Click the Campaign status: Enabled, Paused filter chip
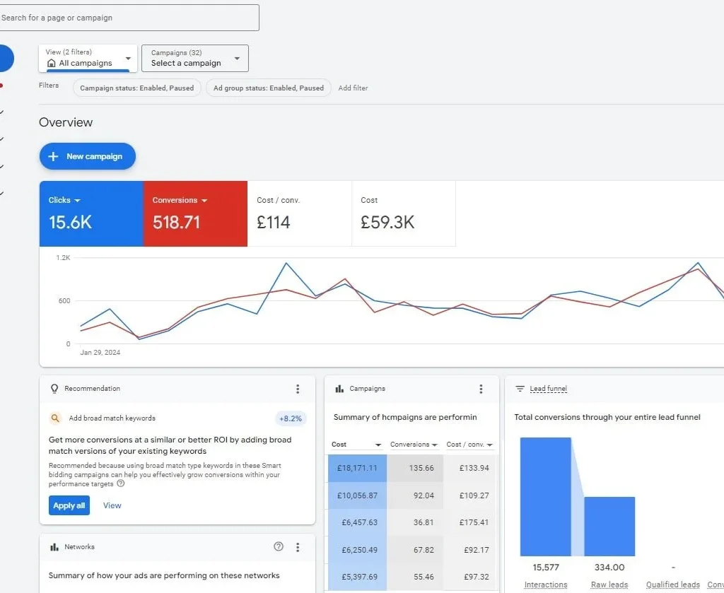This screenshot has width=724, height=593. coord(136,88)
